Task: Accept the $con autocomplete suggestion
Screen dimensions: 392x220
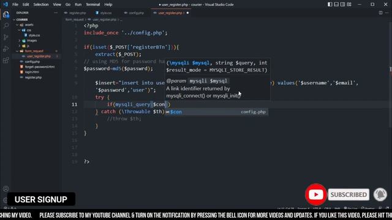Action: (x=216, y=112)
